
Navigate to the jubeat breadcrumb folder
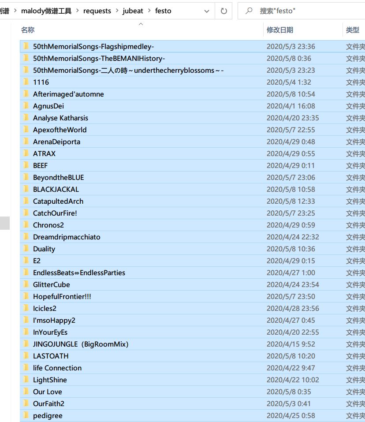(133, 11)
